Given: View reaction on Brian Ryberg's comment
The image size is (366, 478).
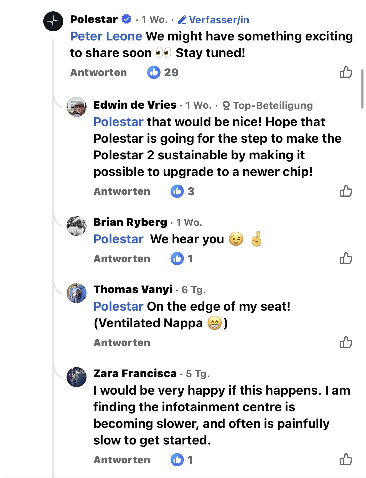Looking at the screenshot, I should pos(182,259).
